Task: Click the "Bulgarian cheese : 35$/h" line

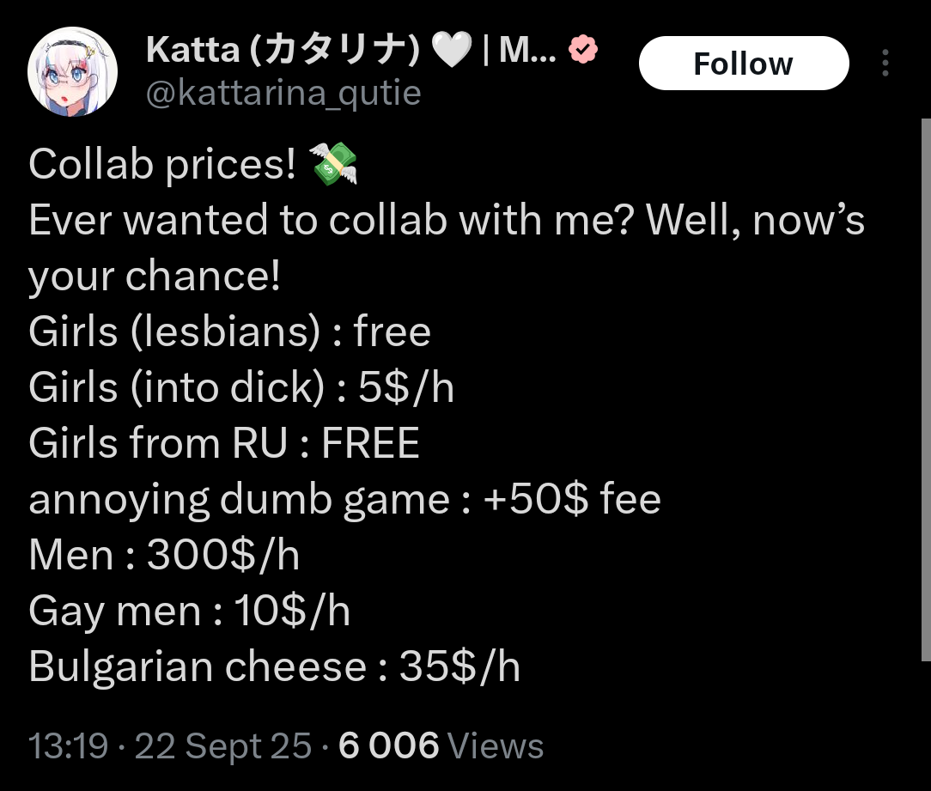Action: click(x=274, y=667)
